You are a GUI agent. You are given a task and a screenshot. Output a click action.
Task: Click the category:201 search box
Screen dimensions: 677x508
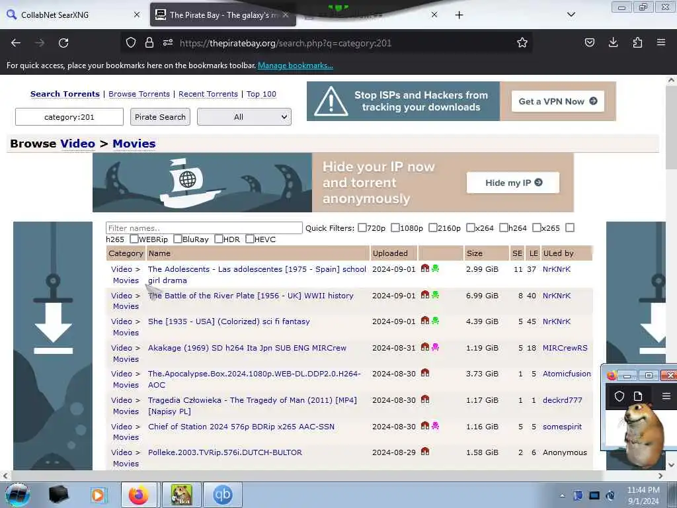tap(69, 116)
